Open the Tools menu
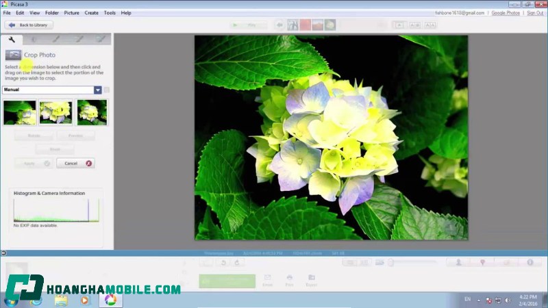 click(110, 13)
